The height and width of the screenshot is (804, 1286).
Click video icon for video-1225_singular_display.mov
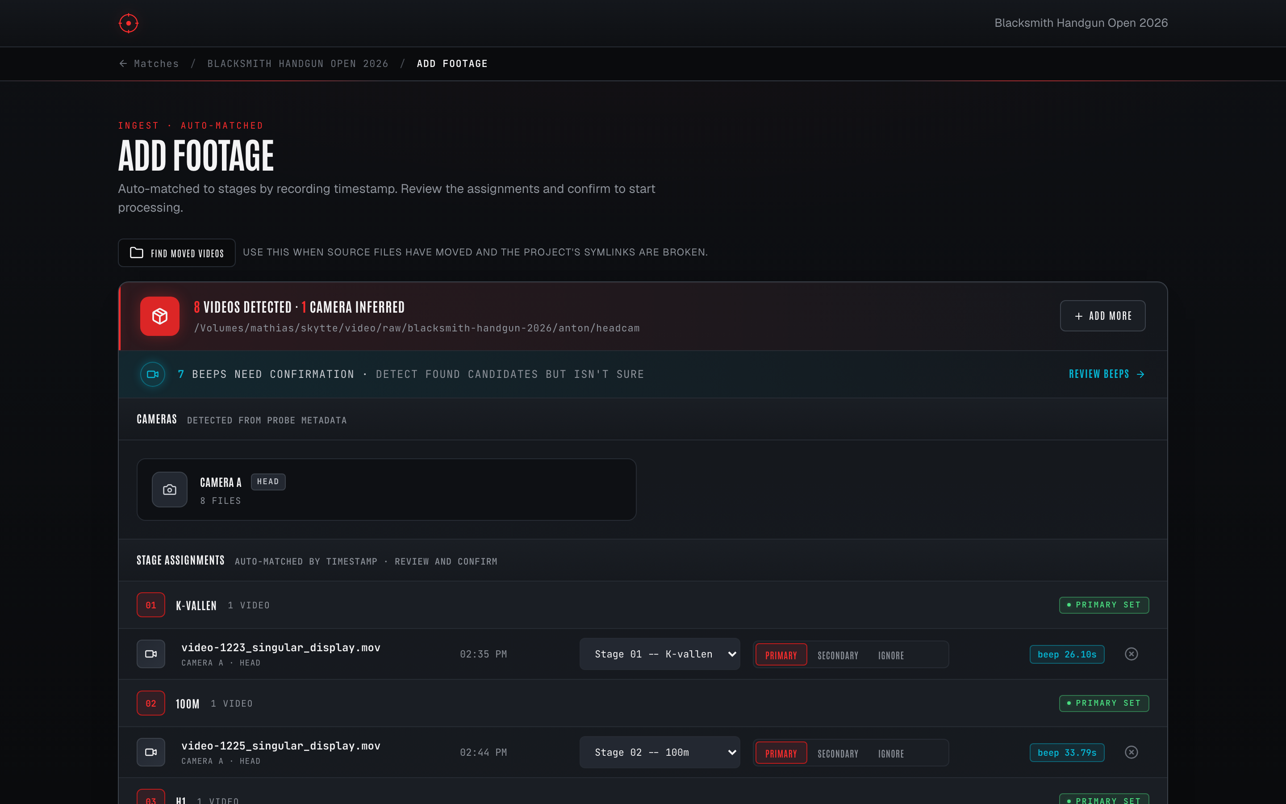[x=151, y=752]
